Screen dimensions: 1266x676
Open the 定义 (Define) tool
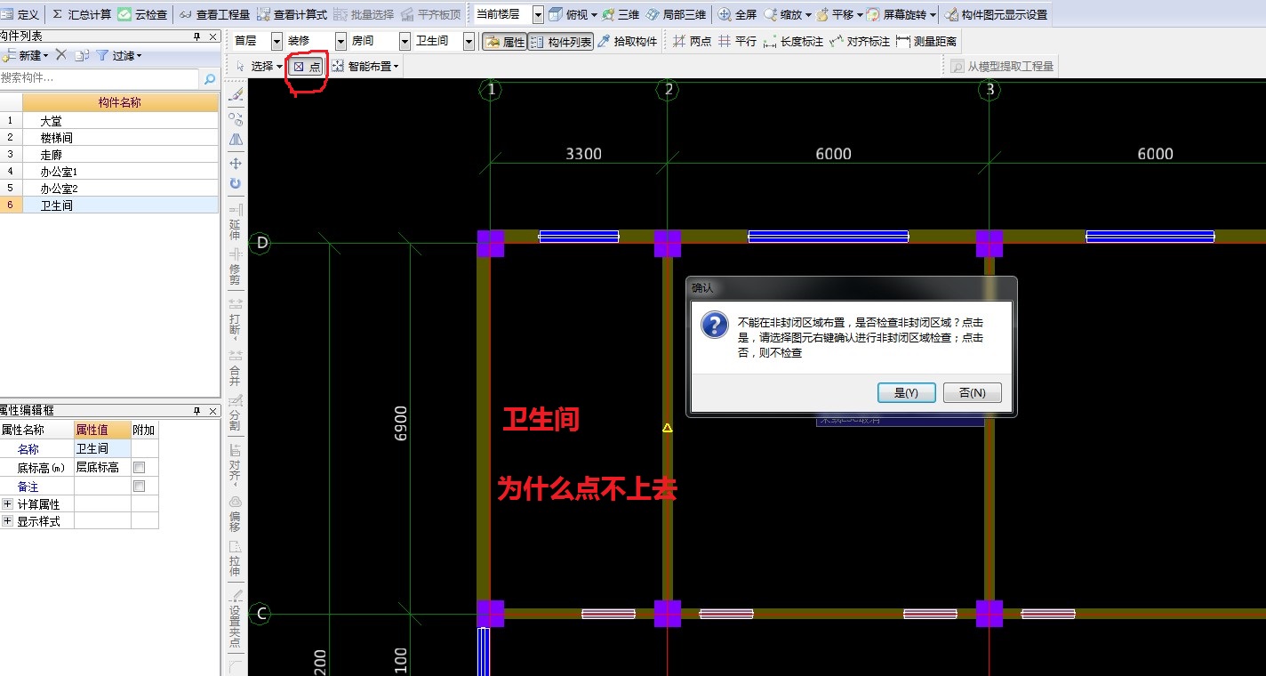(x=20, y=14)
